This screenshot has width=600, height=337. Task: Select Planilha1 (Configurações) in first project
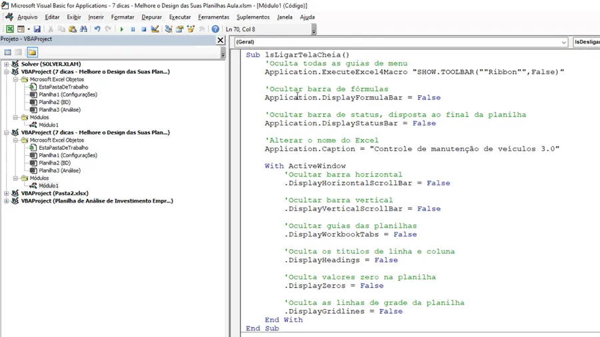pos(68,95)
